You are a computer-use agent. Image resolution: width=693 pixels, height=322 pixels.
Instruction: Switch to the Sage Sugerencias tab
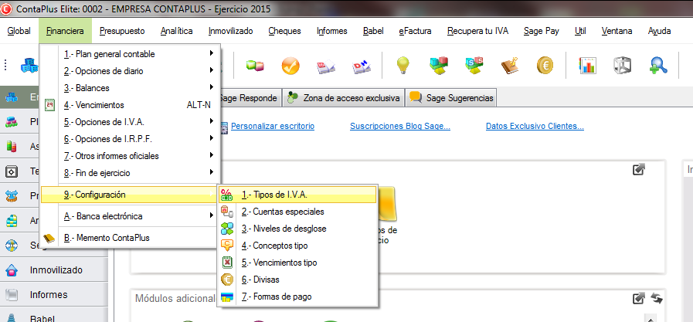click(x=451, y=98)
